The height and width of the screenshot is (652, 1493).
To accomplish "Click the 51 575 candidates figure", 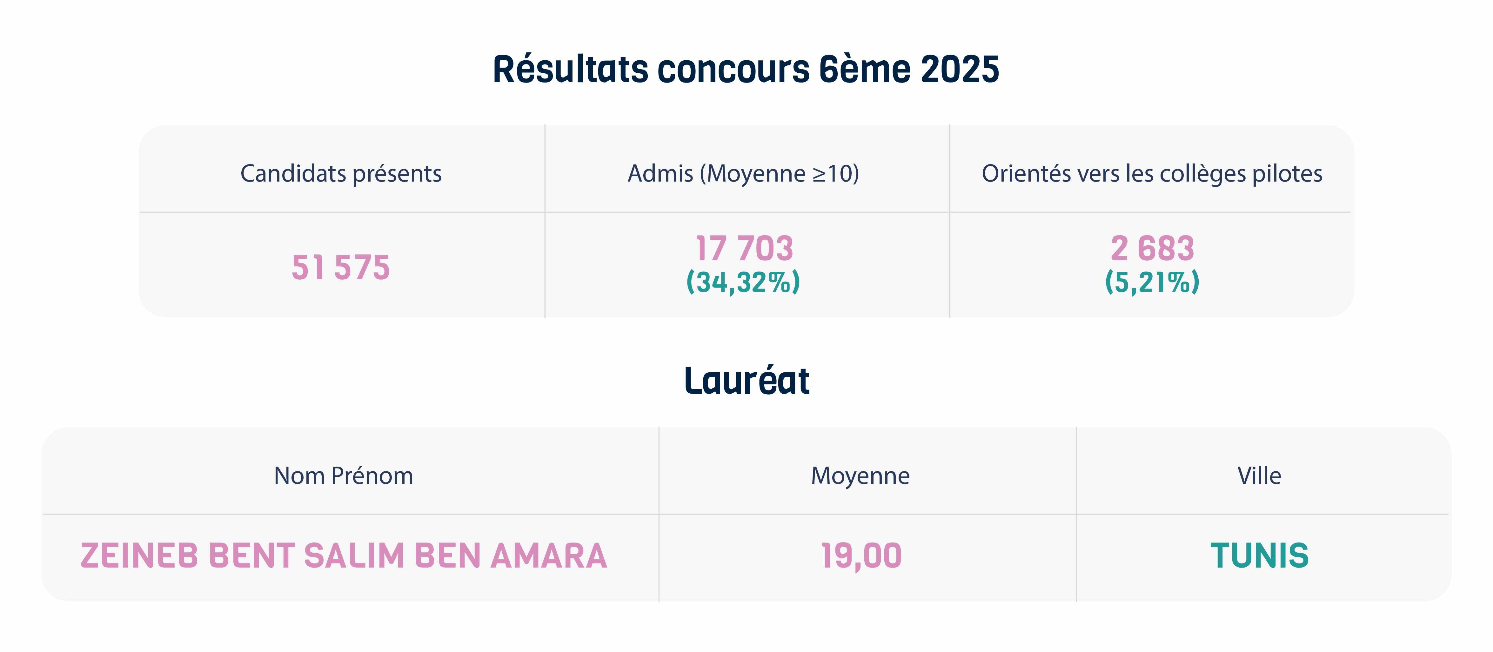I will click(x=341, y=267).
